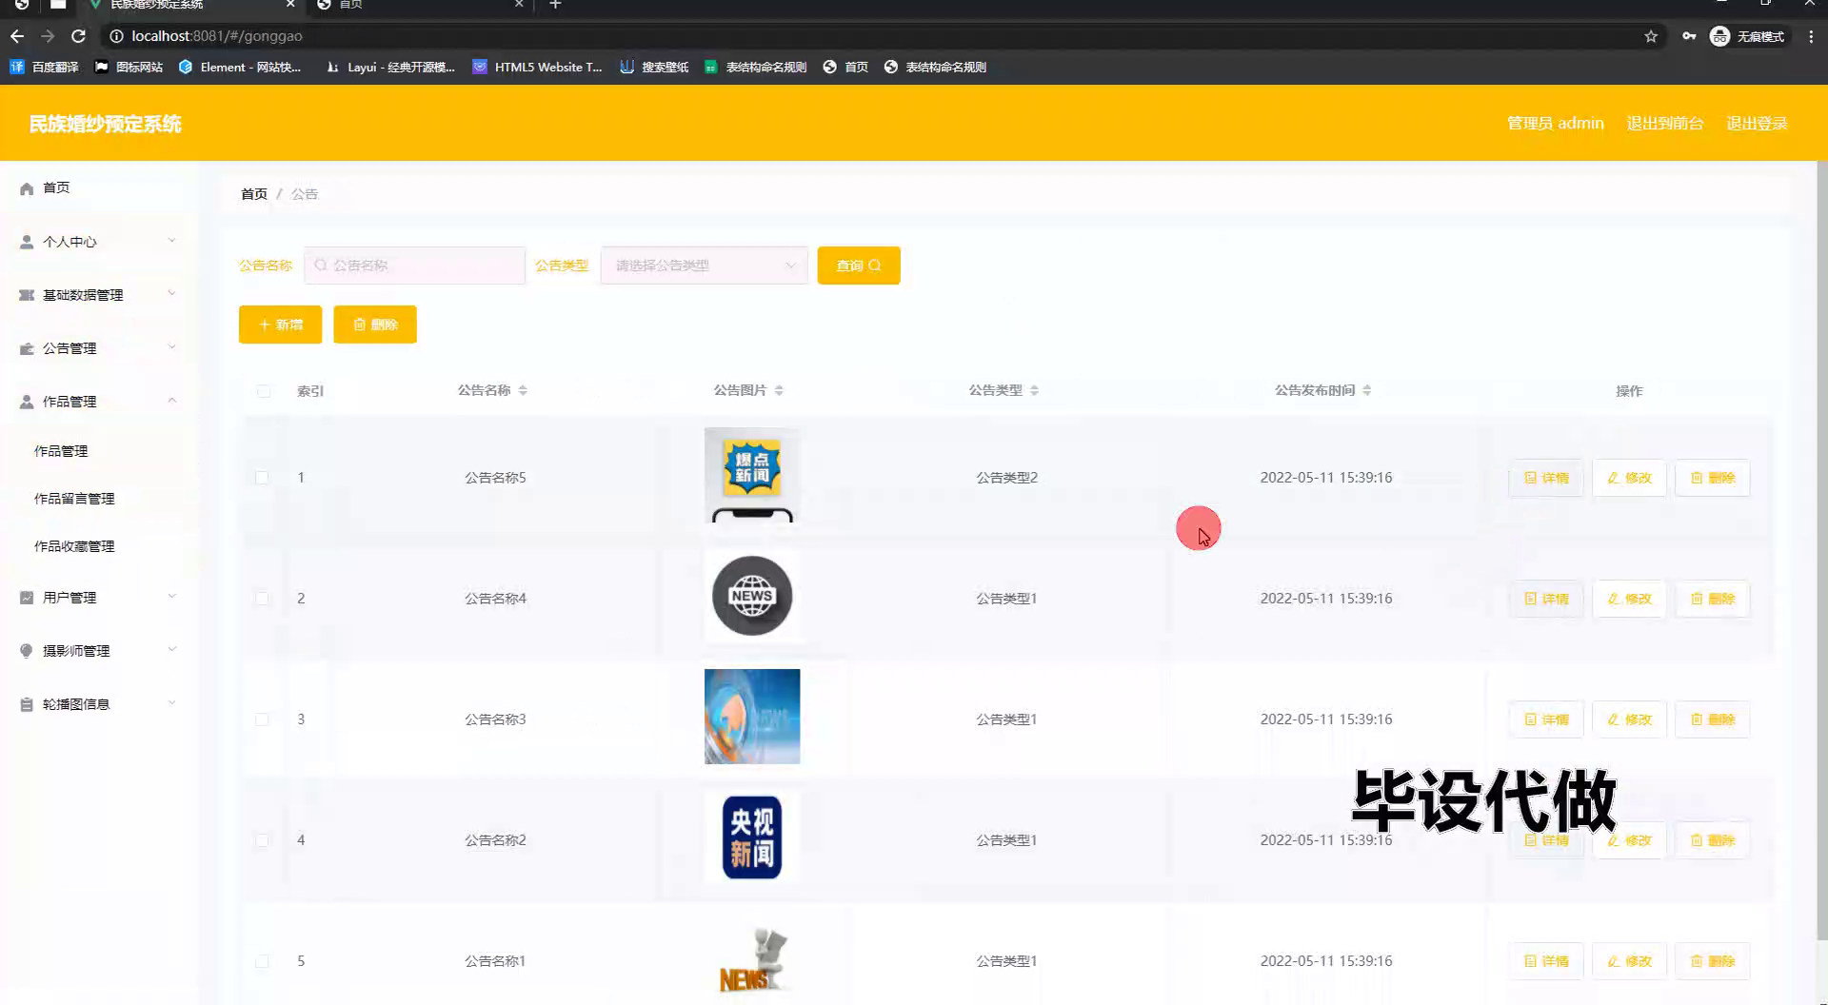Expand the 用户管理 menu chevron

pos(172,597)
